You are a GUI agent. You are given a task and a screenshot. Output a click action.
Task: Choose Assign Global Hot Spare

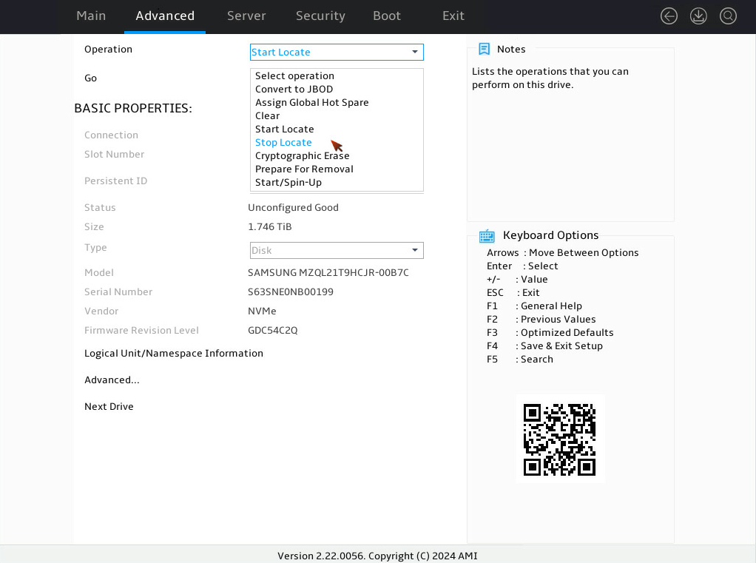point(312,103)
